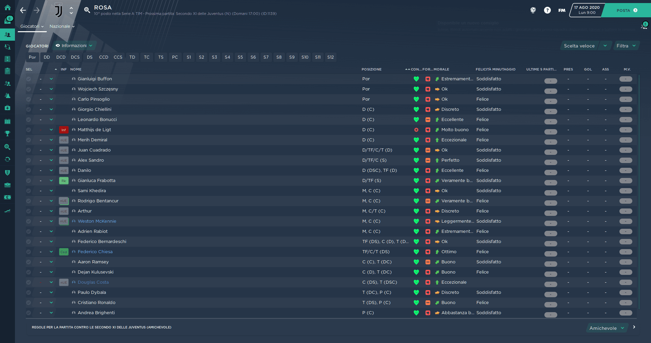Viewport: 651px width, 343px height.
Task: Click the Inf injury badge on de Ligt
Action: [64, 130]
